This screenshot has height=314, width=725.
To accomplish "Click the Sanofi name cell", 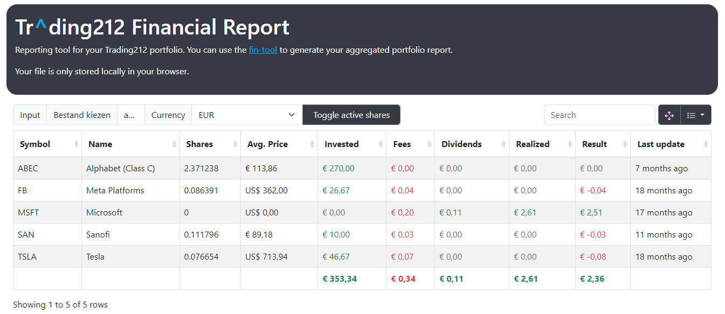I will tap(131, 235).
